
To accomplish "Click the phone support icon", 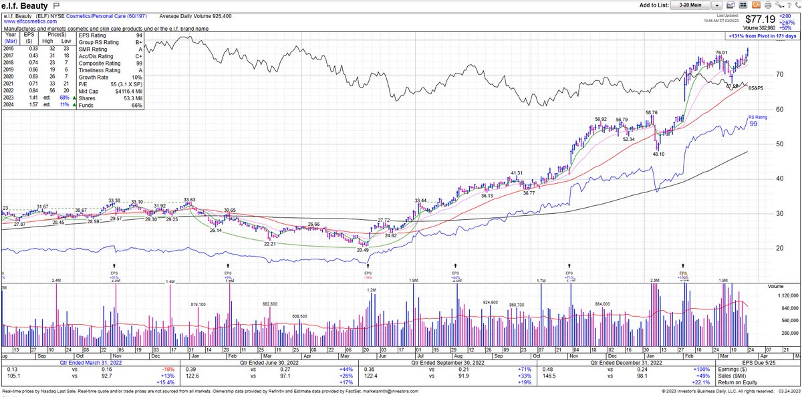I will [x=798, y=5].
